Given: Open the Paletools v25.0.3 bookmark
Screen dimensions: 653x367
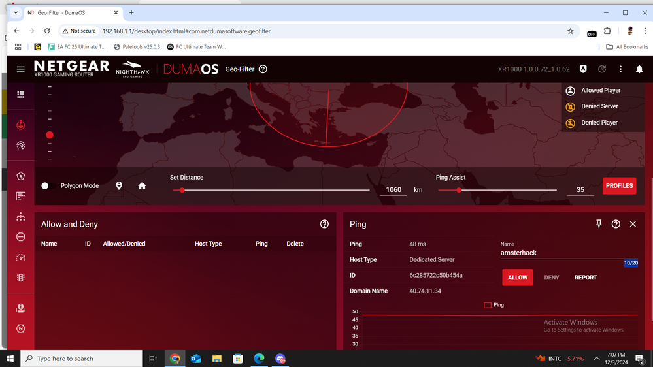Looking at the screenshot, I should point(137,47).
